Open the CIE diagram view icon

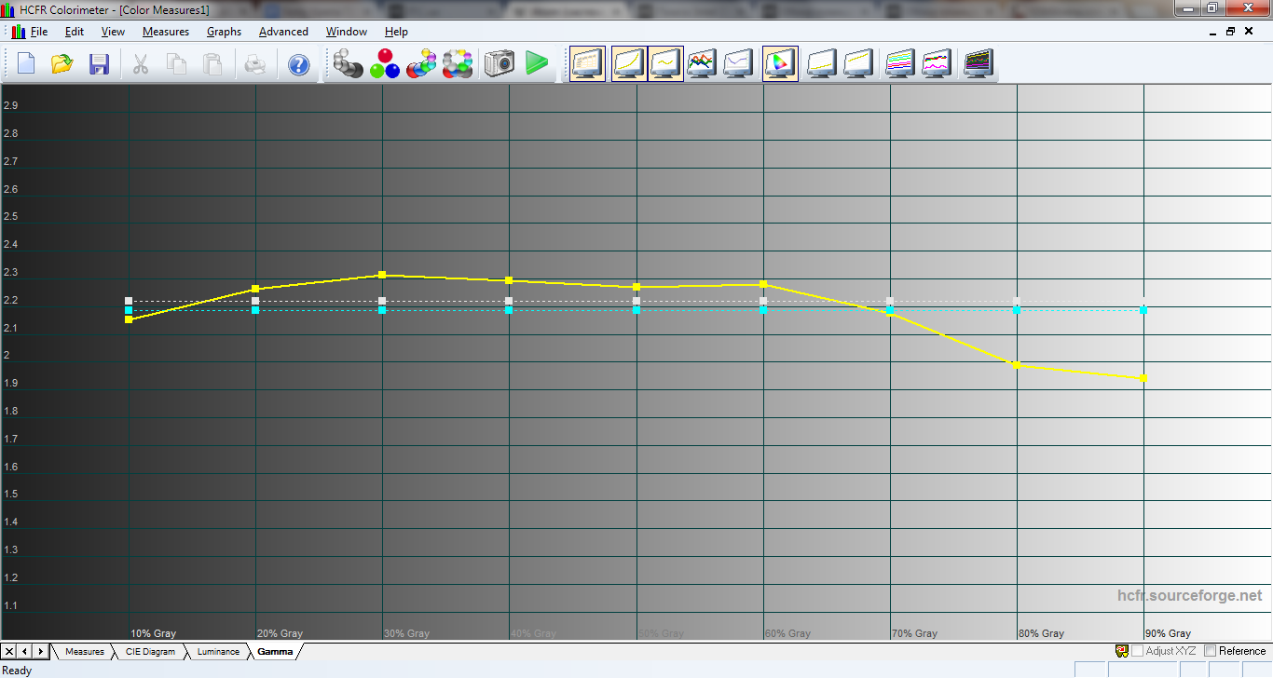779,63
